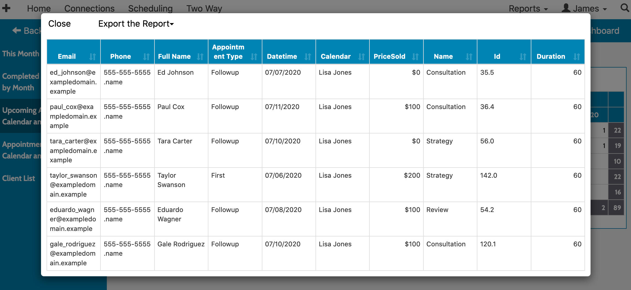Sort the table by Email column
Image resolution: width=631 pixels, height=290 pixels.
(93, 57)
